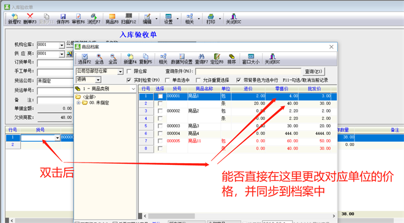Click the 打印 printer icon
Viewport: 404px width, 223px height.
[211, 19]
